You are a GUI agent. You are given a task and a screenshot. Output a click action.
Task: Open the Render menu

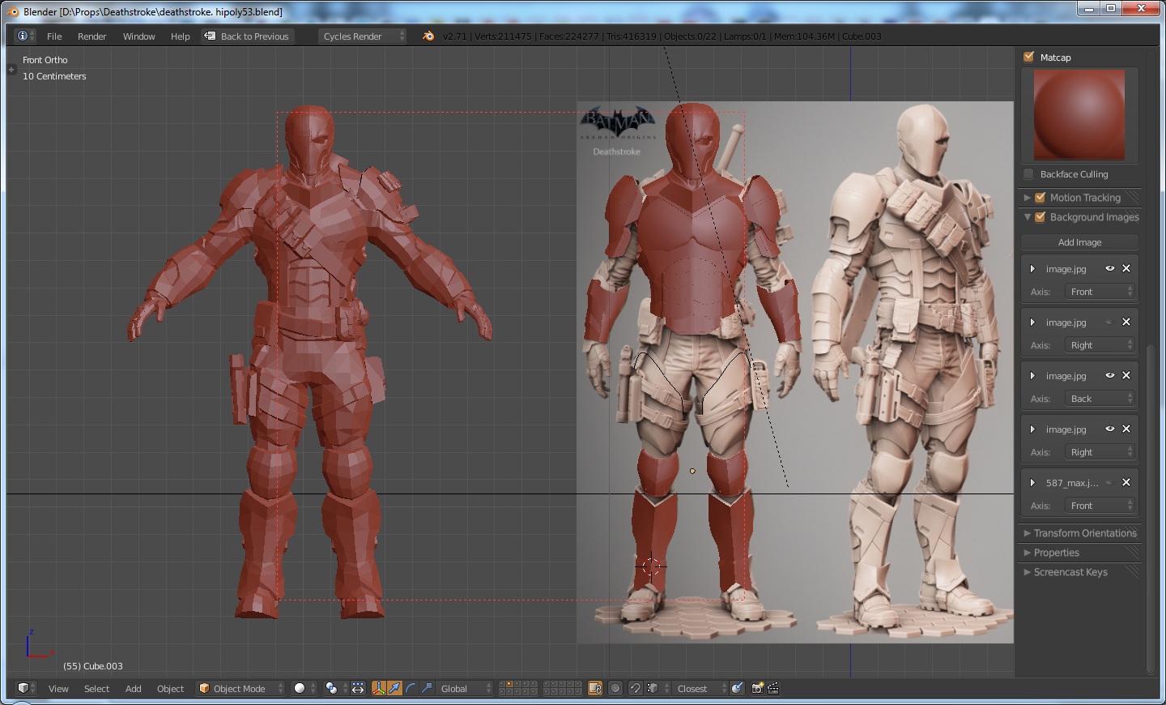(x=91, y=36)
